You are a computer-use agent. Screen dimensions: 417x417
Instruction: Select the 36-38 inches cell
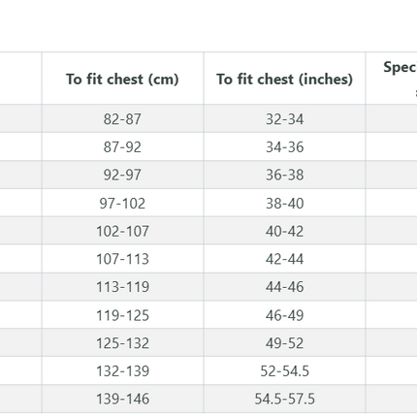click(x=284, y=175)
